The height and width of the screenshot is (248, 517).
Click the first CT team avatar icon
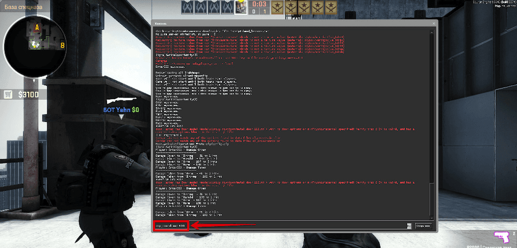click(x=187, y=7)
